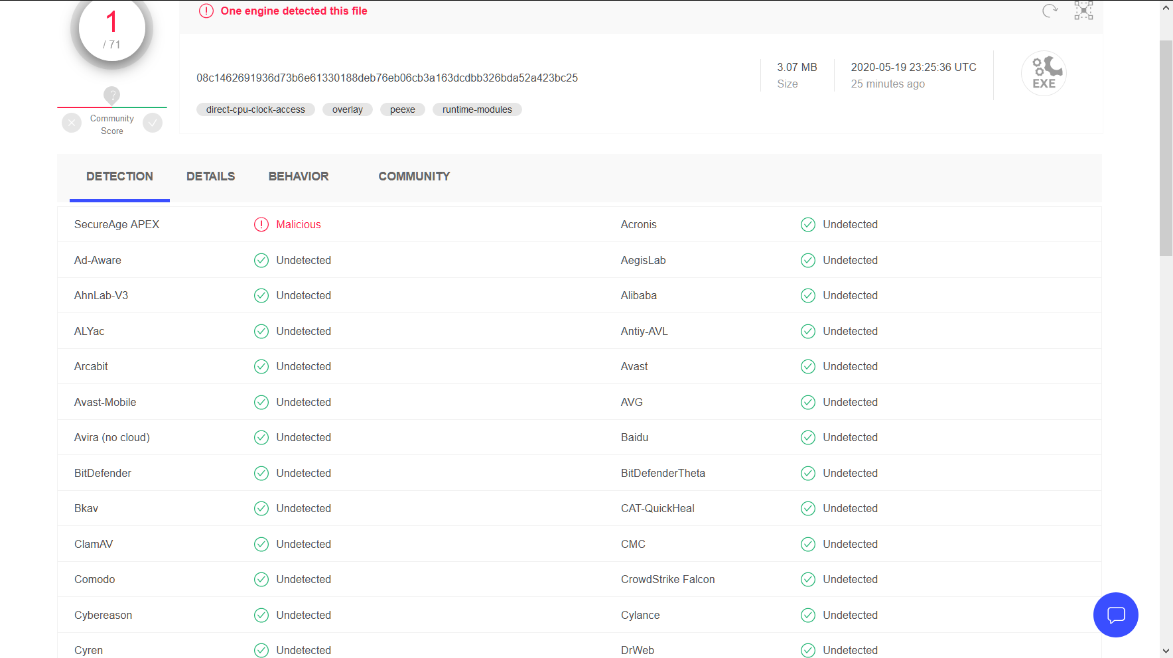The image size is (1173, 658).
Task: Click the ClamAV engine name
Action: point(94,544)
